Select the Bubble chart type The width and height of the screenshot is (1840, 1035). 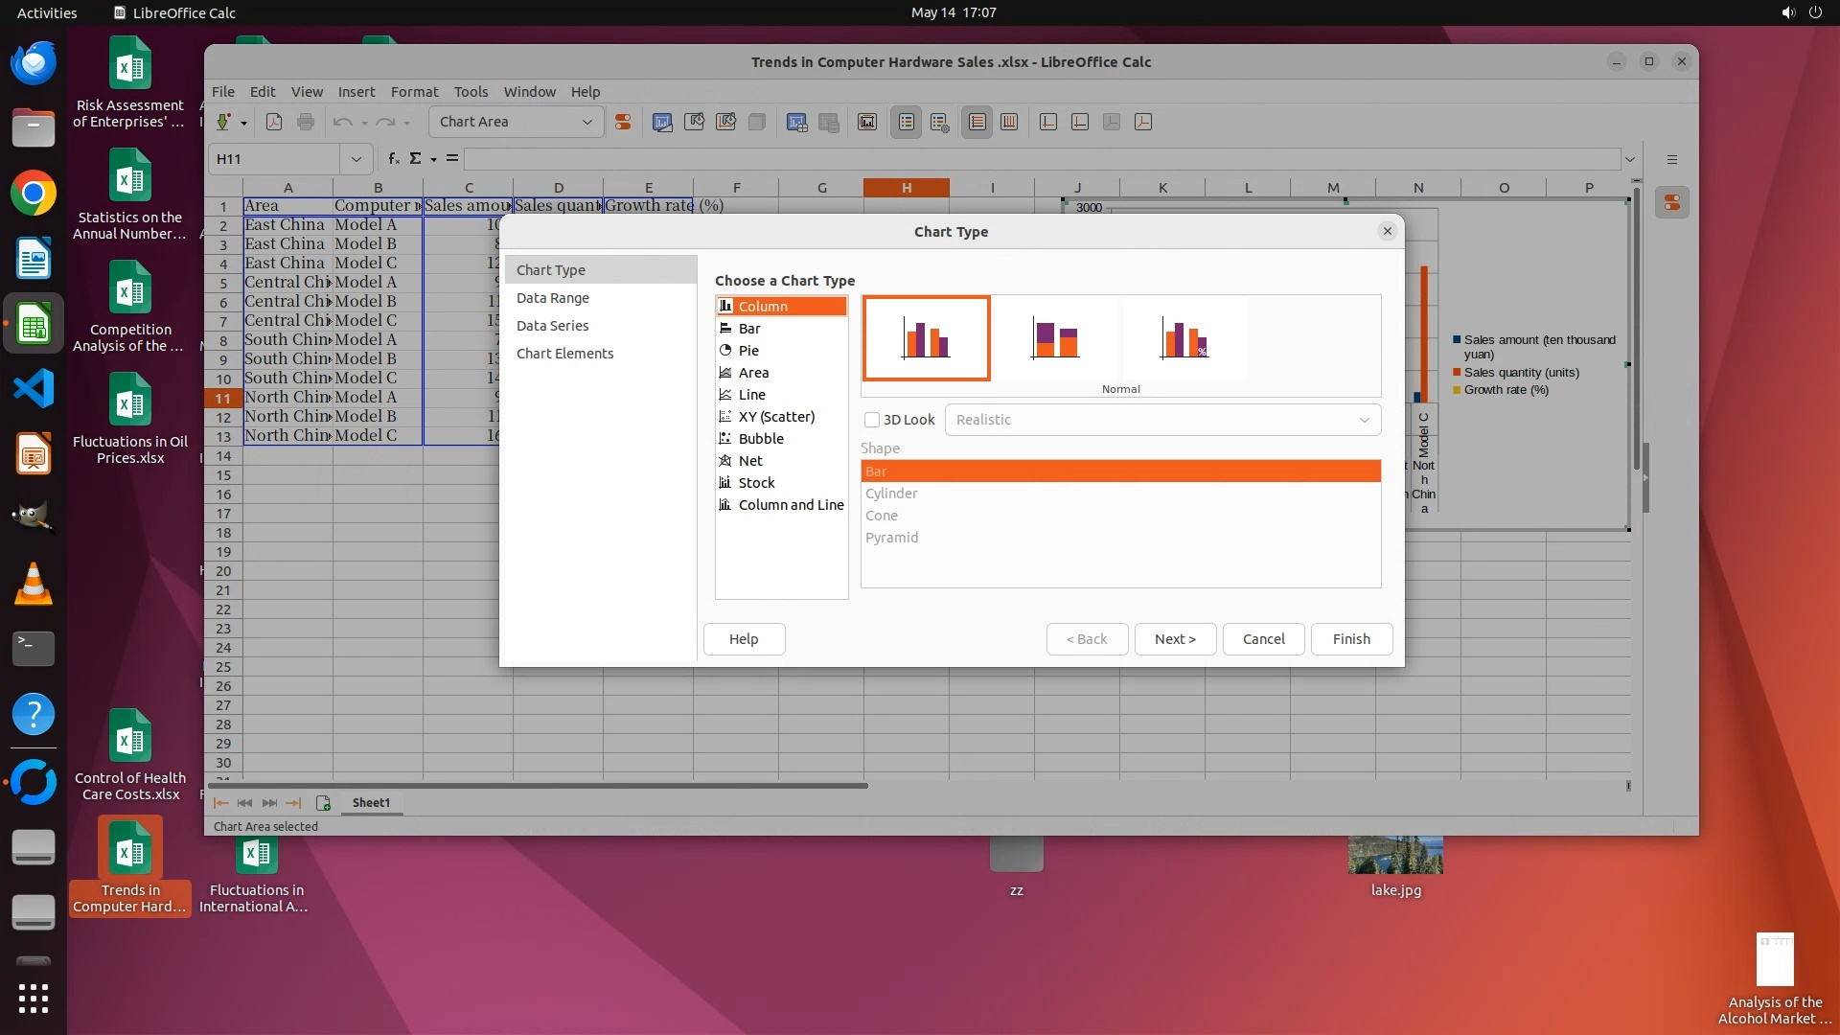760,439
